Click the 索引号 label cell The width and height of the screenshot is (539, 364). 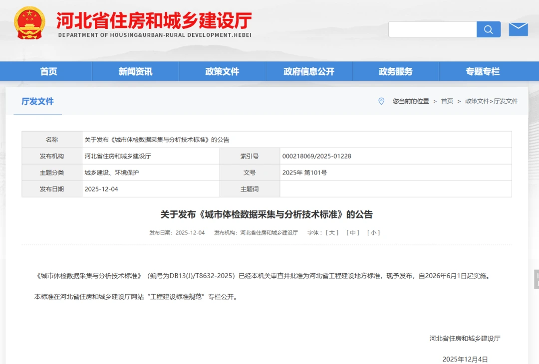coord(250,156)
